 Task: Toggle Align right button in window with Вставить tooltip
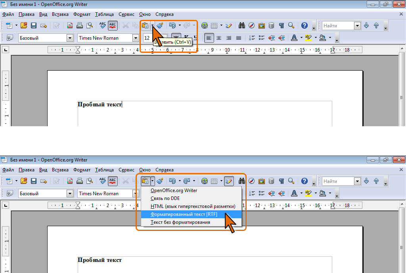(x=229, y=38)
